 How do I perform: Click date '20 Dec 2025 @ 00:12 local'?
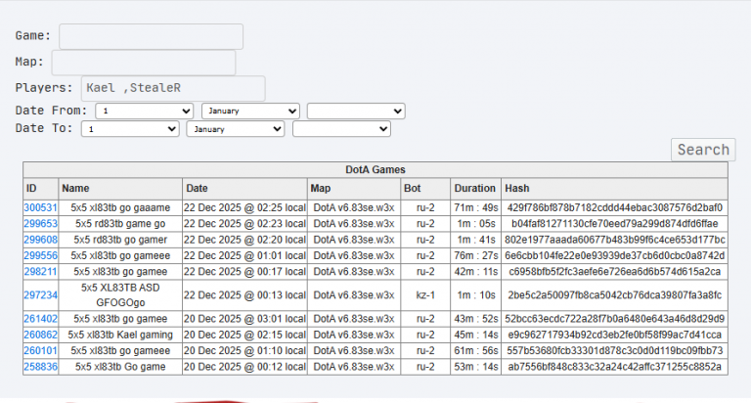point(244,367)
